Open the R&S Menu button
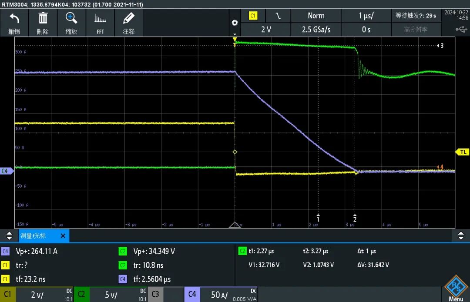 click(456, 288)
